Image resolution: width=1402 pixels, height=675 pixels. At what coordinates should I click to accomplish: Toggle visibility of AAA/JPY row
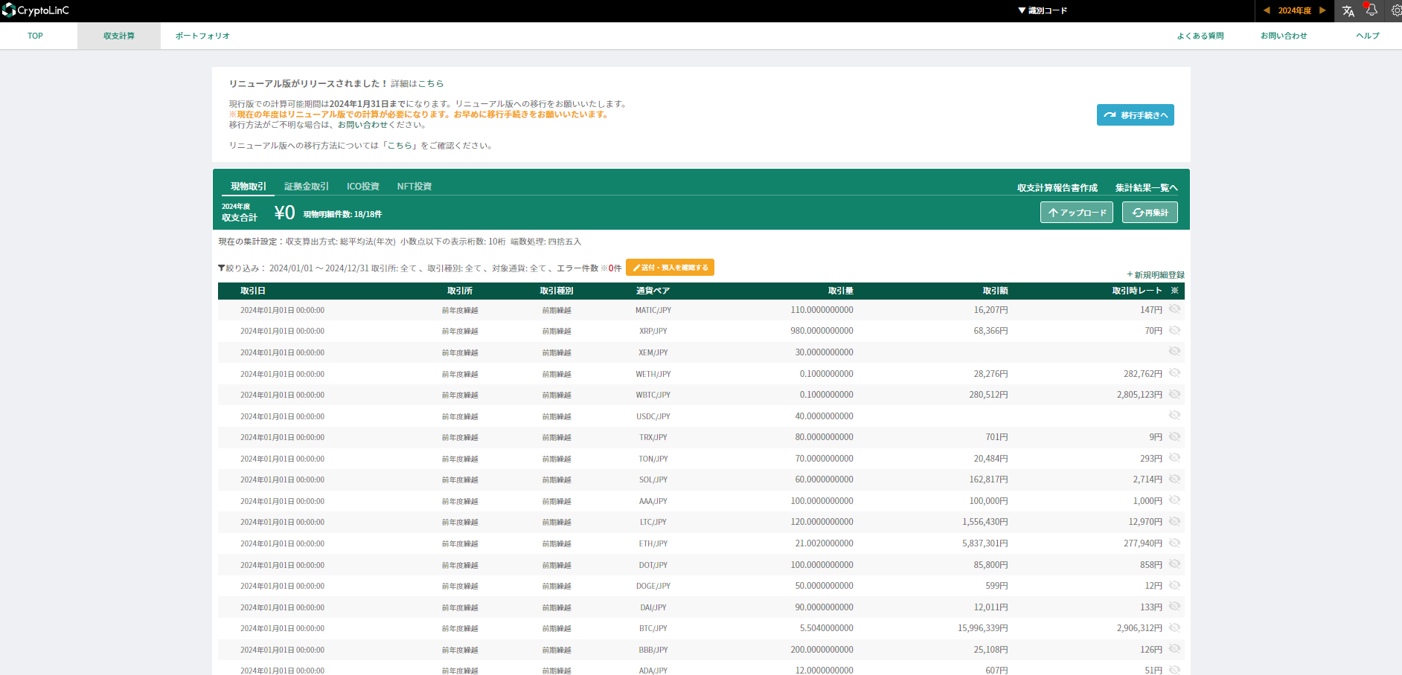1174,500
